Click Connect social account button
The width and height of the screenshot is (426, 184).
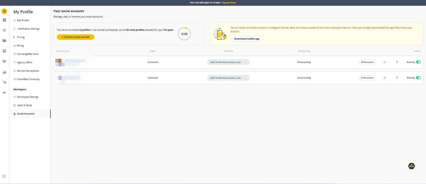(x=76, y=37)
